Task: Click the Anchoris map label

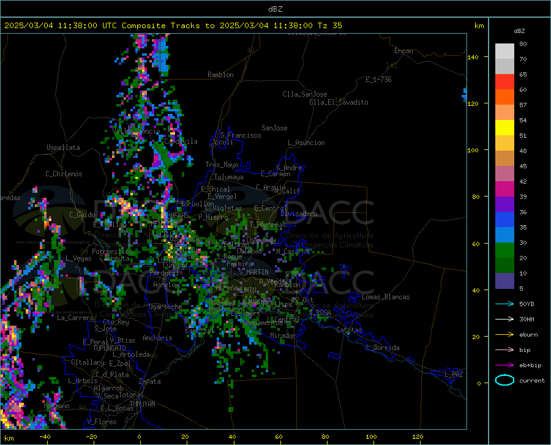Action: point(157,338)
